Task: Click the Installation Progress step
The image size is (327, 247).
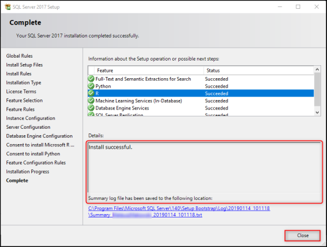Action: coord(28,172)
